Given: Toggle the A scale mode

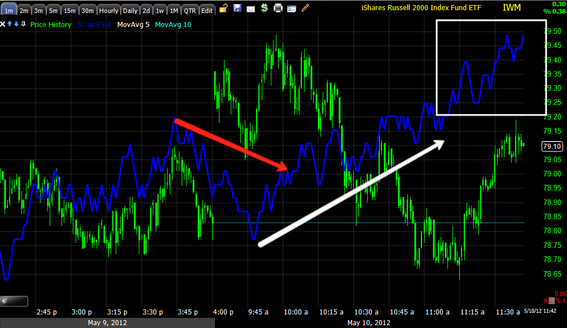Looking at the screenshot, I should tap(546, 300).
